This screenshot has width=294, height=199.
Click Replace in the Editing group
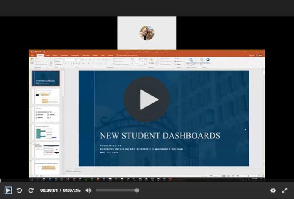click(x=178, y=62)
